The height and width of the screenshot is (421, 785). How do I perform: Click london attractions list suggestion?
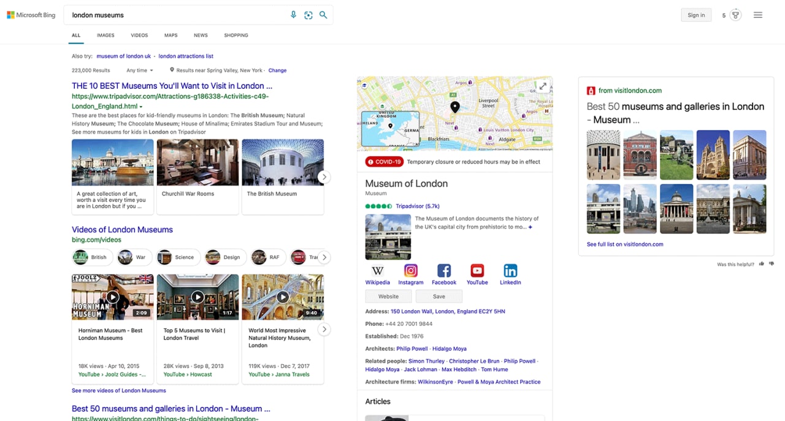coord(186,56)
